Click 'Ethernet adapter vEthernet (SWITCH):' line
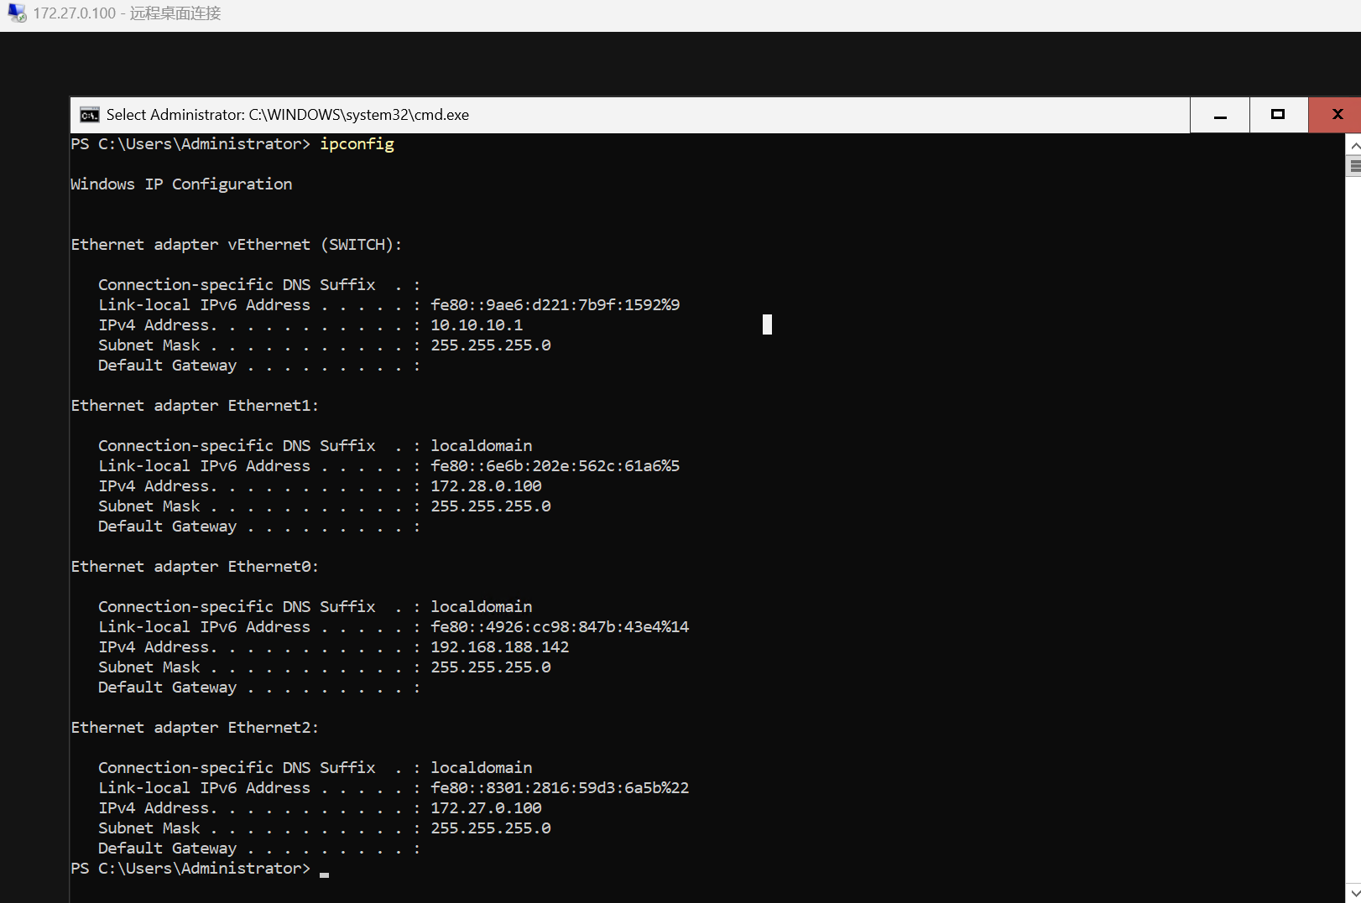Viewport: 1361px width, 903px height. pyautogui.click(x=237, y=244)
